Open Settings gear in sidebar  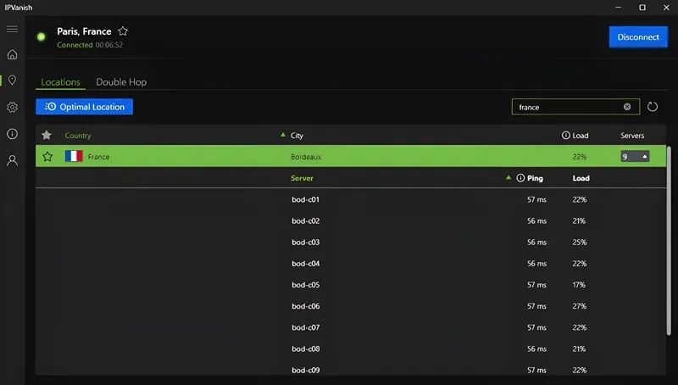pyautogui.click(x=12, y=108)
